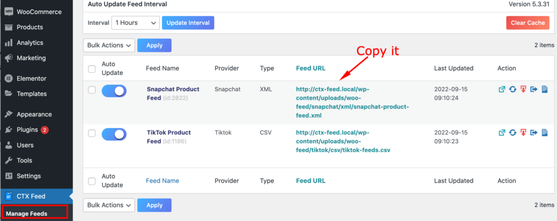Export TikTok Product Feed config icon
The width and height of the screenshot is (557, 221).
[x=534, y=132]
